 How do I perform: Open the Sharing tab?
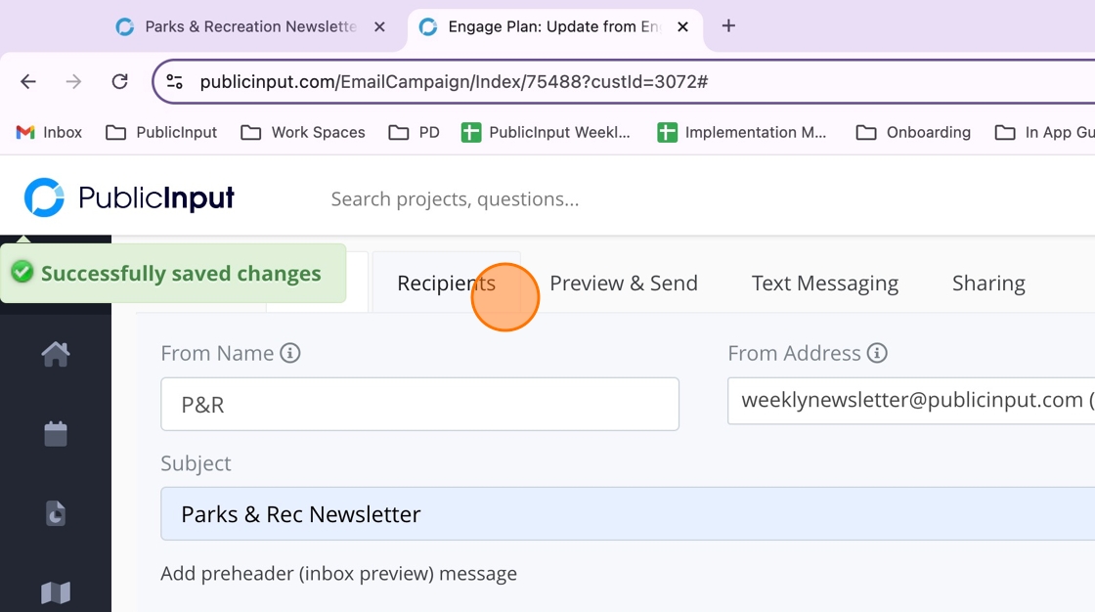(x=988, y=284)
